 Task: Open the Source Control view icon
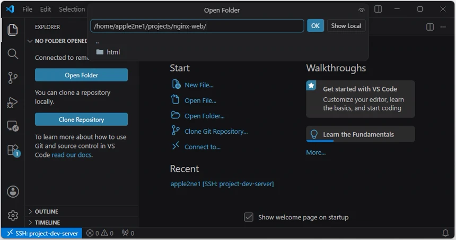13,78
